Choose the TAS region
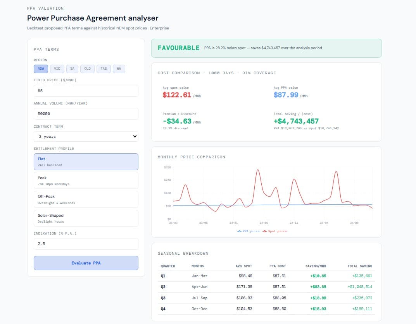This screenshot has width=416, height=324. 103,69
